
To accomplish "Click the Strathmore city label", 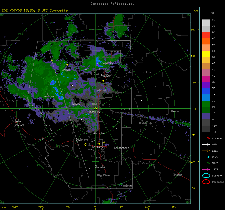I will click(121, 148).
